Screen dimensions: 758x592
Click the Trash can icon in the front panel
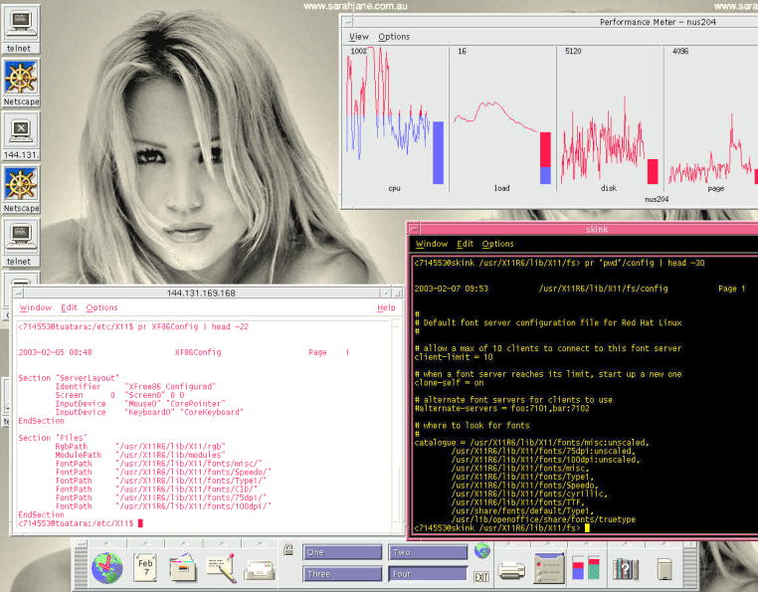(x=663, y=568)
